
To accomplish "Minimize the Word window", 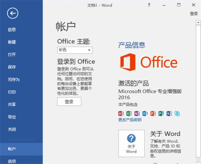I will 164,5.
